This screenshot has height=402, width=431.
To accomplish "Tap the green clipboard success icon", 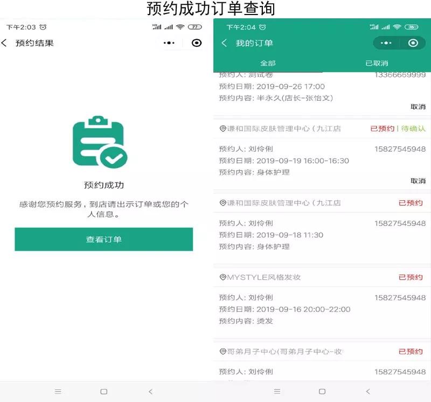I will click(x=100, y=142).
